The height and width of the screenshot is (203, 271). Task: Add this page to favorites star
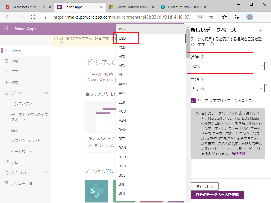tap(211, 17)
